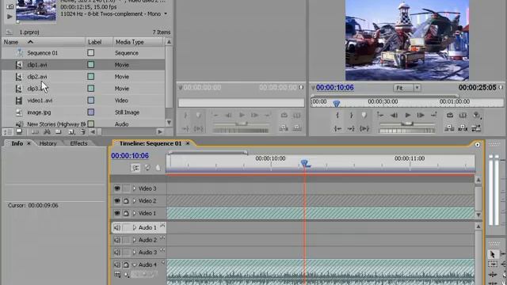
Task: Sort by the Name column header
Action: 44,42
